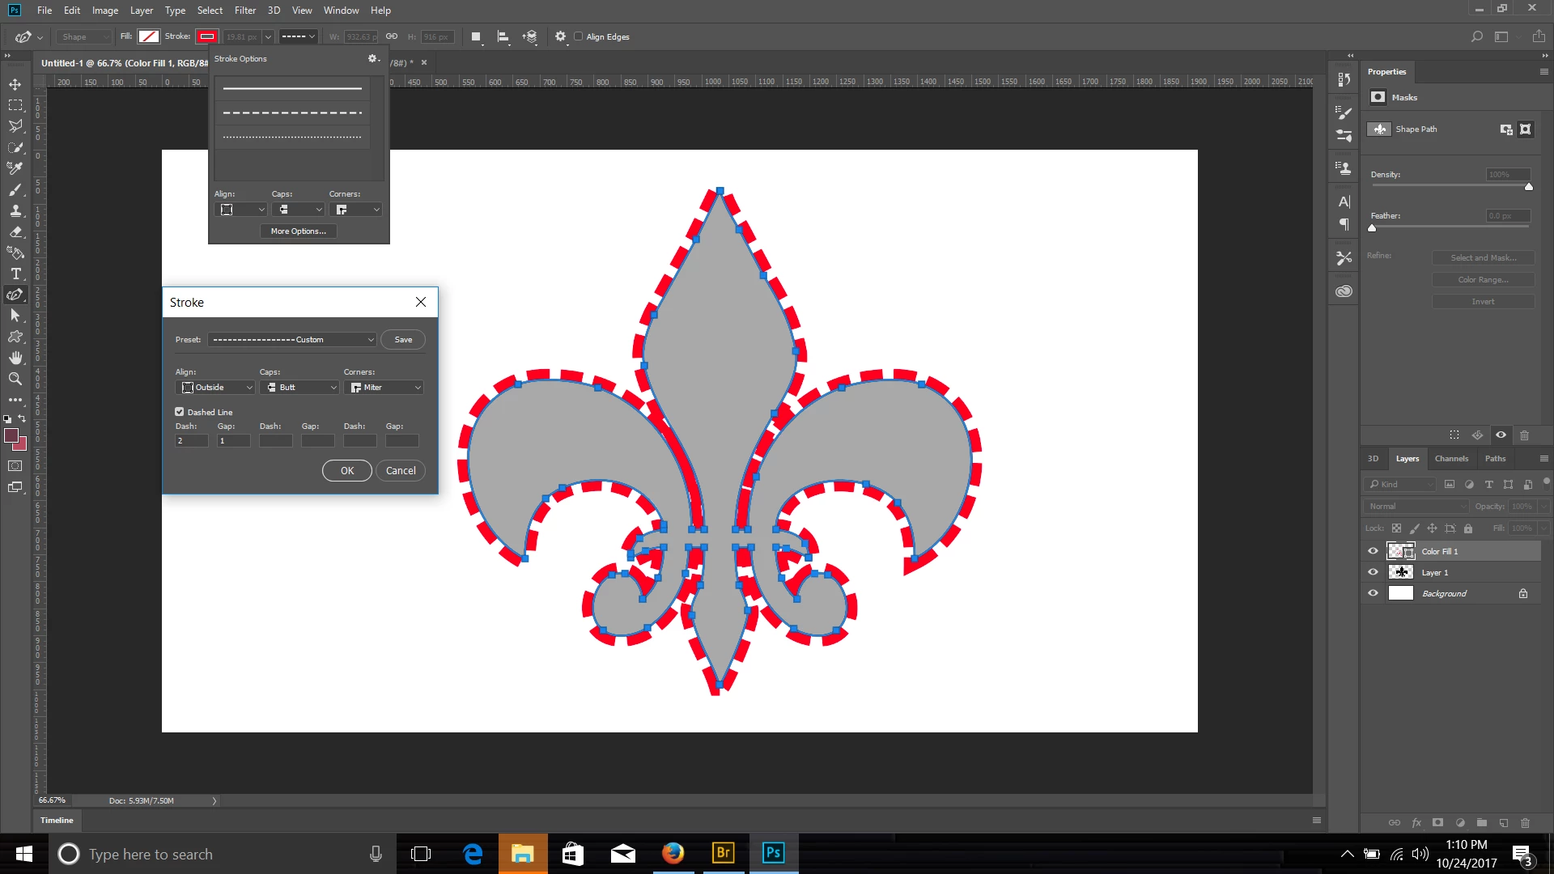Hide the Color Fill 1 layer
This screenshot has height=874, width=1554.
1373,551
